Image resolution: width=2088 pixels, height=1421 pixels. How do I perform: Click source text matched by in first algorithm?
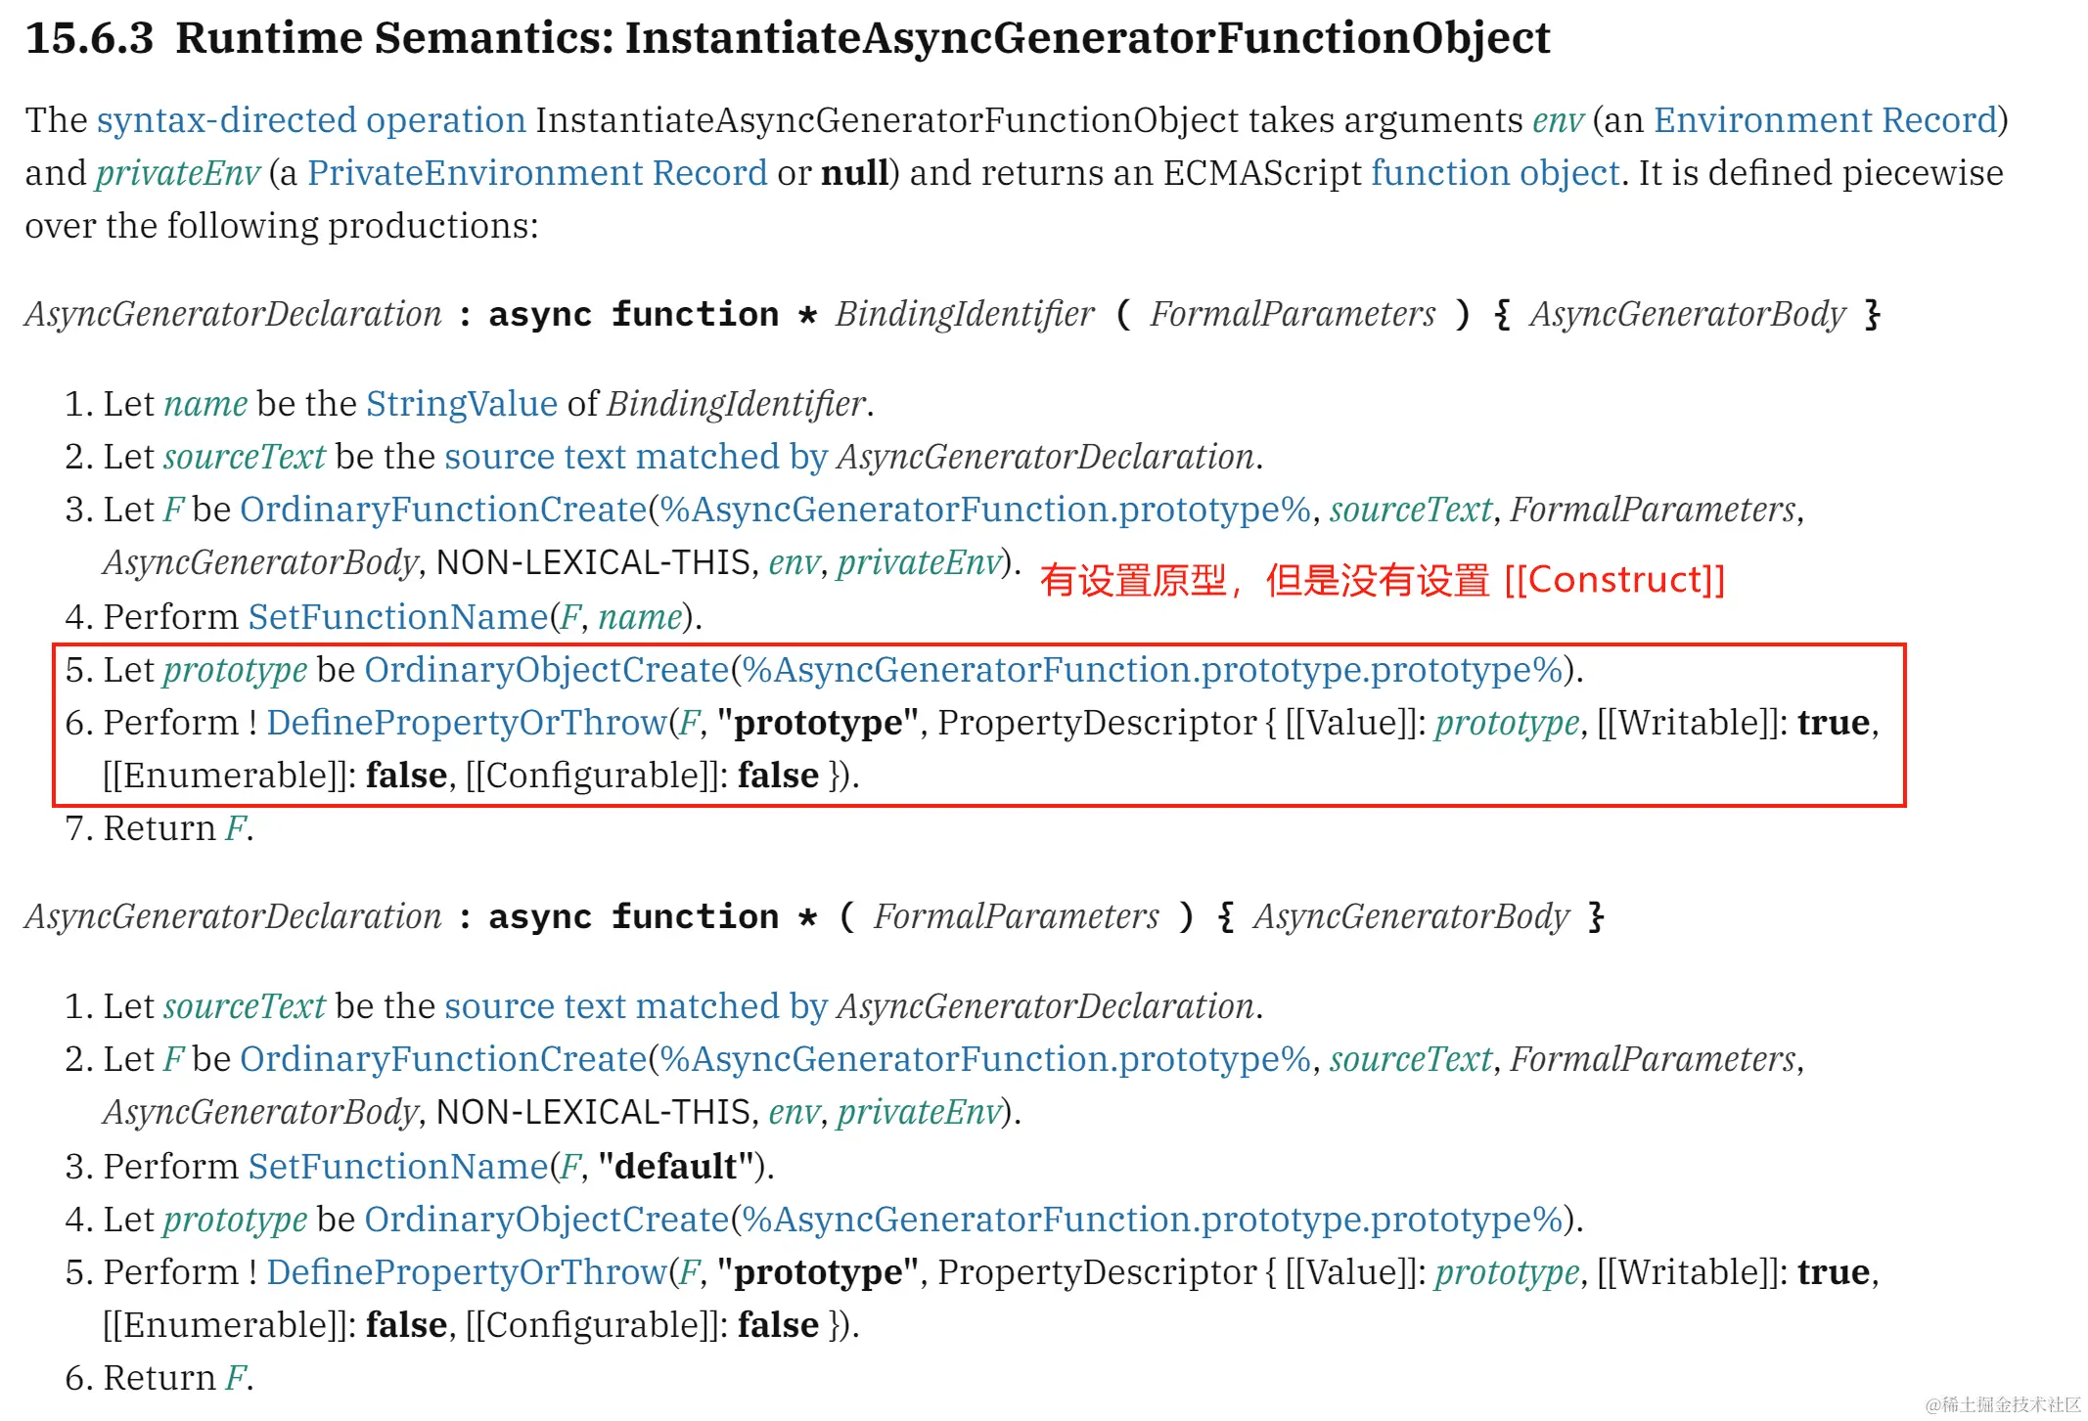click(636, 457)
